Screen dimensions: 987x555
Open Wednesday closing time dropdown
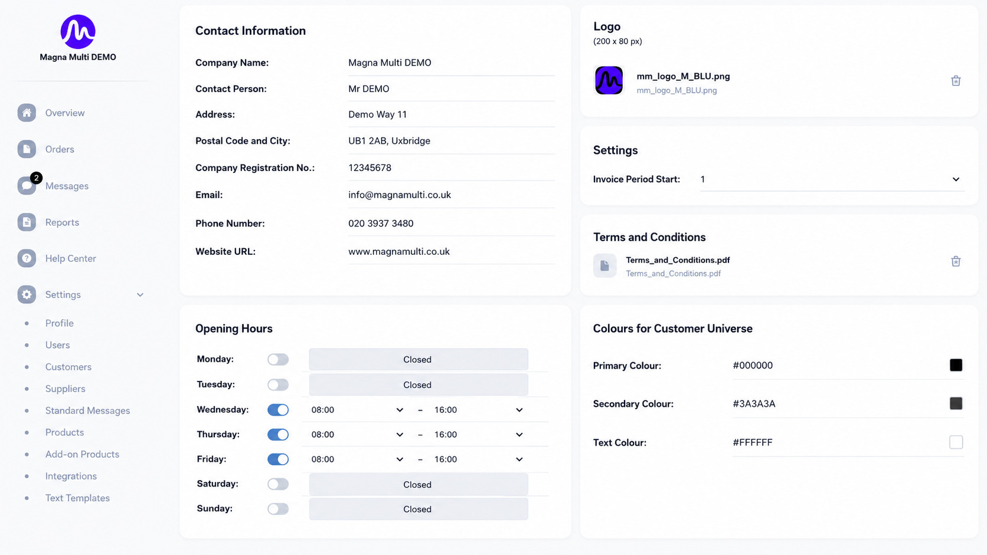coord(479,410)
